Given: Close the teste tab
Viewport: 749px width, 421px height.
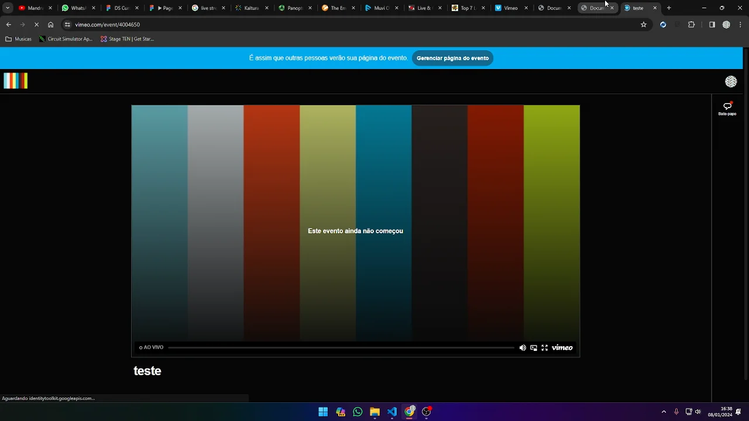Looking at the screenshot, I should 655,8.
